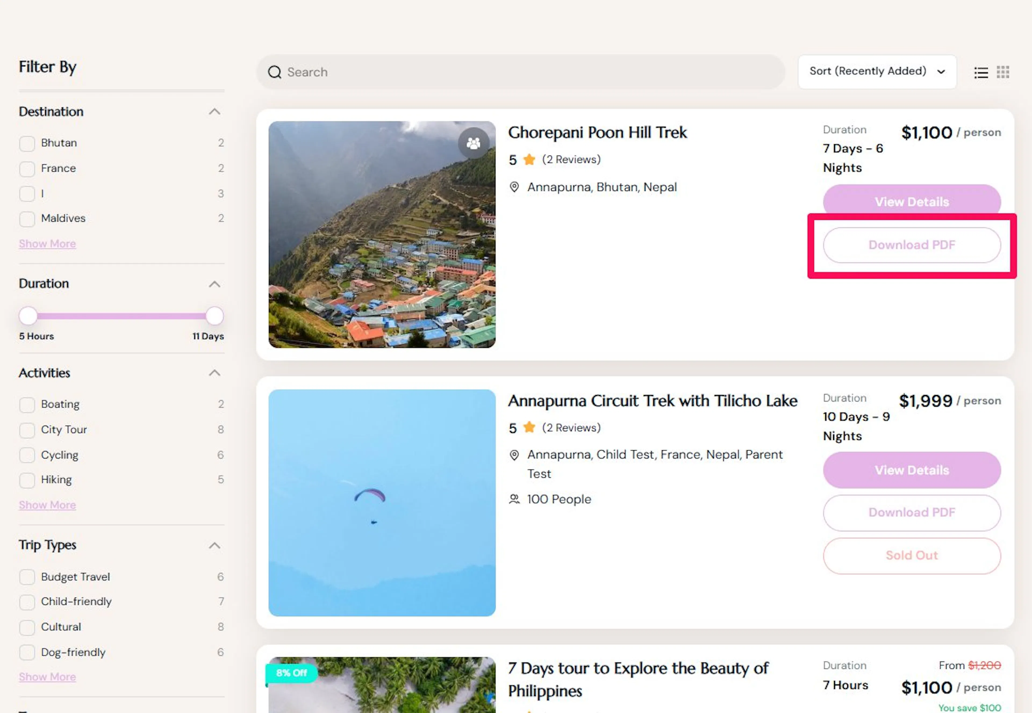Select the Budget Travel trip type
Viewport: 1032px width, 713px height.
click(x=27, y=577)
